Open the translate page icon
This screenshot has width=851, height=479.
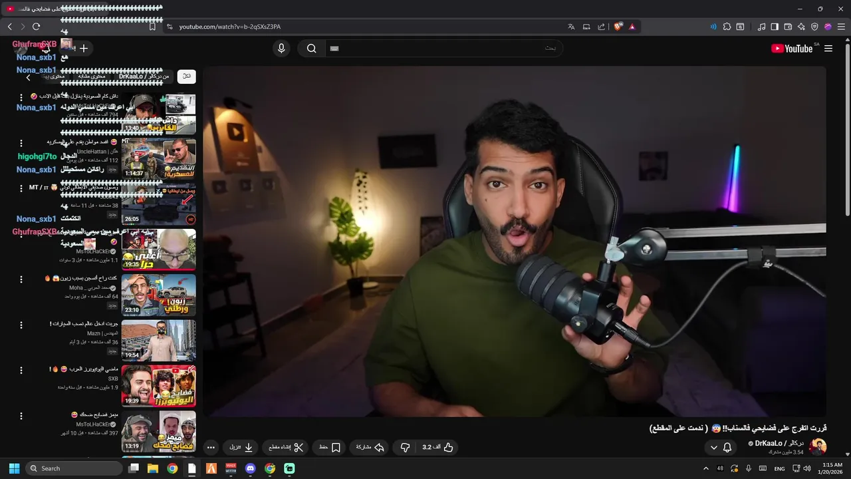[571, 27]
